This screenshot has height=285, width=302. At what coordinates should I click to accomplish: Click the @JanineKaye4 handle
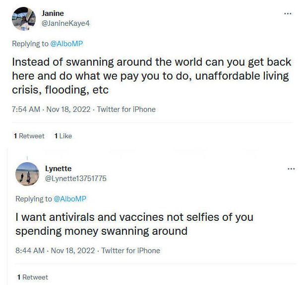click(65, 23)
